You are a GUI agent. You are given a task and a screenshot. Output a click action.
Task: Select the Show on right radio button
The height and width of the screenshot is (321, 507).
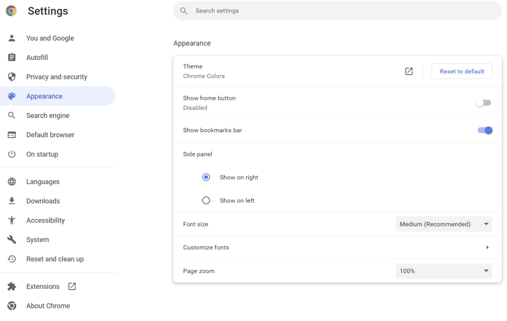pos(206,177)
